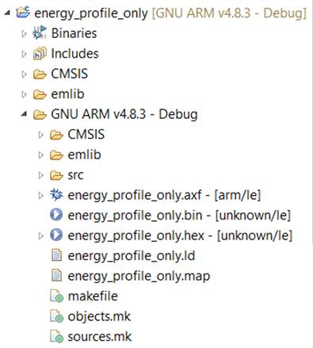Click the bug icon of energy_profile_only.axf
The height and width of the screenshot is (348, 313).
(56, 195)
